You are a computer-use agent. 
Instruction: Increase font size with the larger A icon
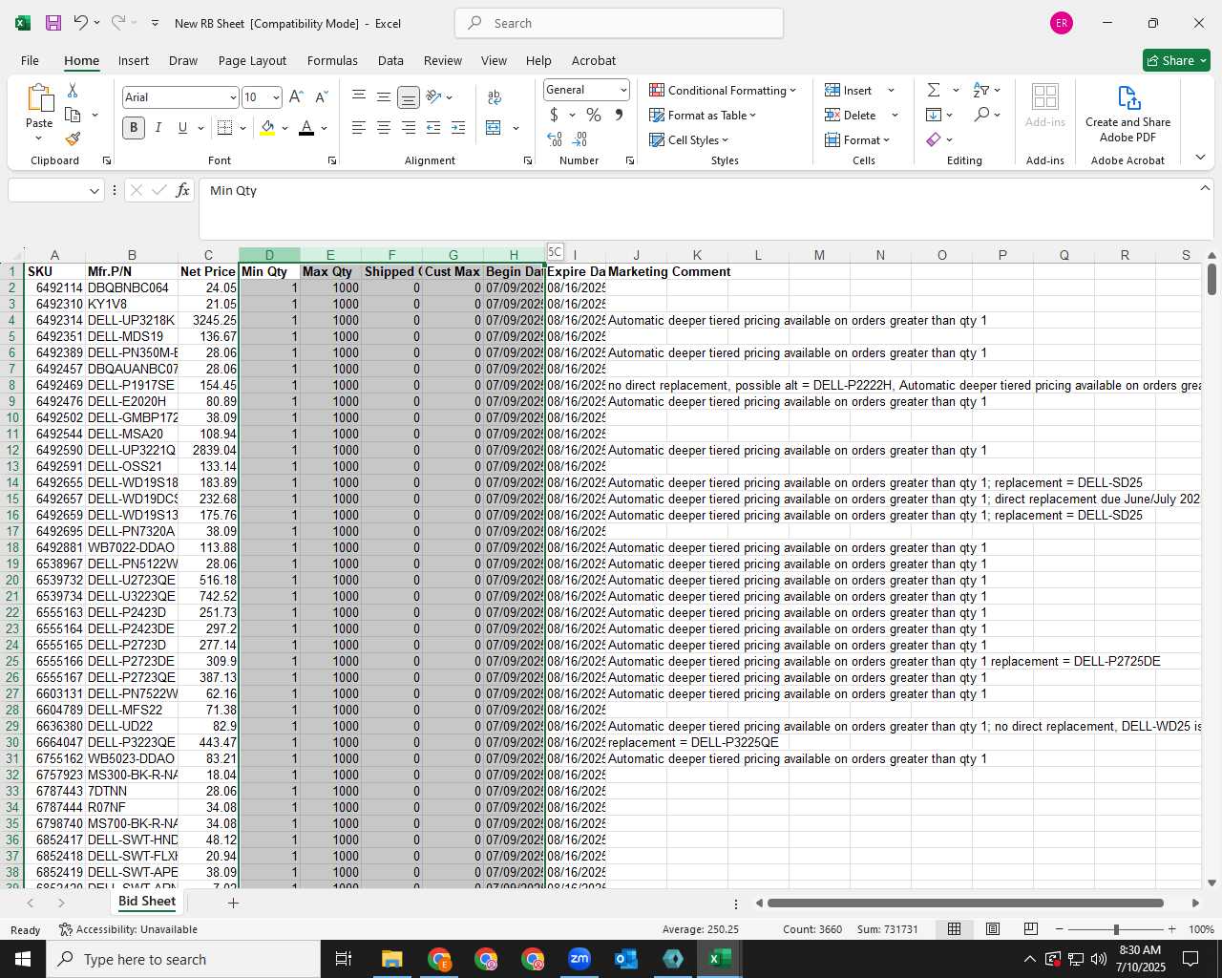coord(296,97)
